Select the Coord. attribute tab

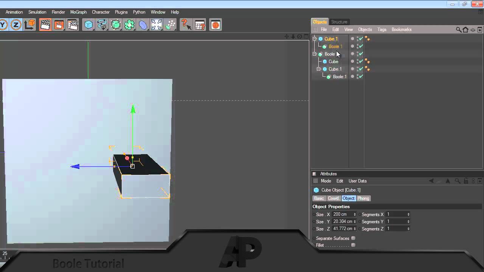333,198
